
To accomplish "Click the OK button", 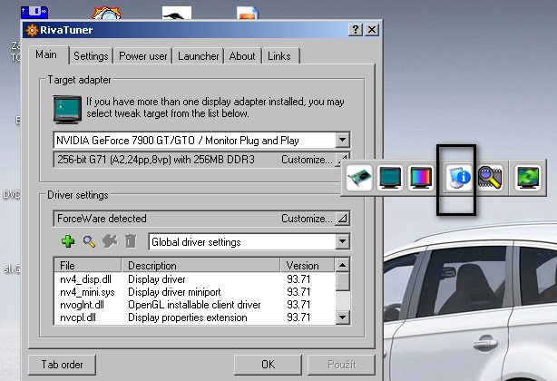I will 269,365.
